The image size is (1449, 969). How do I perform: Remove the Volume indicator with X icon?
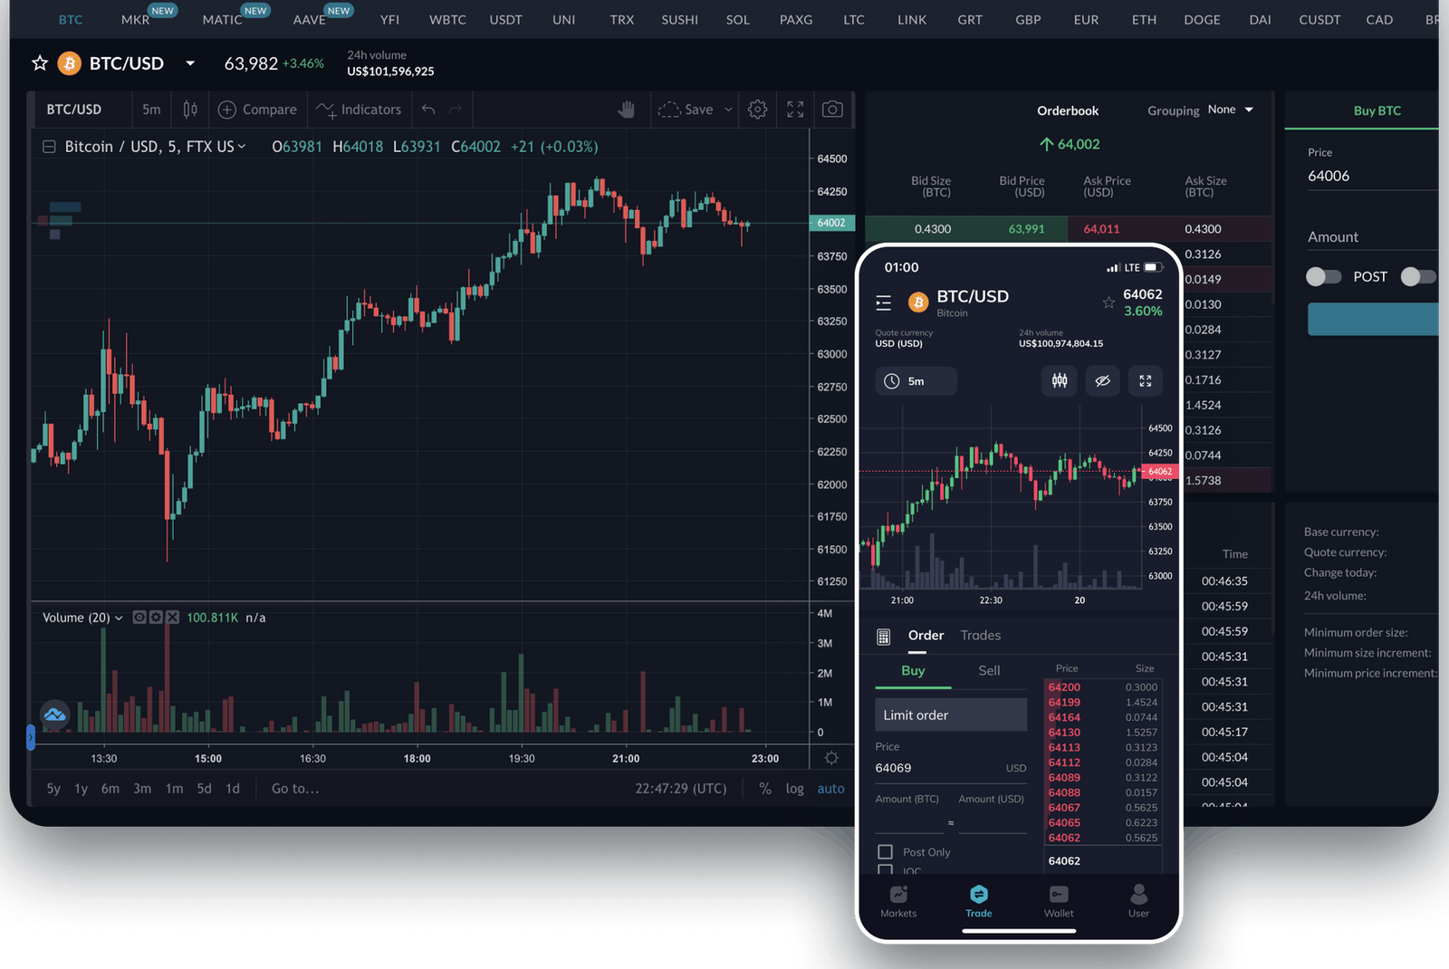tap(172, 618)
